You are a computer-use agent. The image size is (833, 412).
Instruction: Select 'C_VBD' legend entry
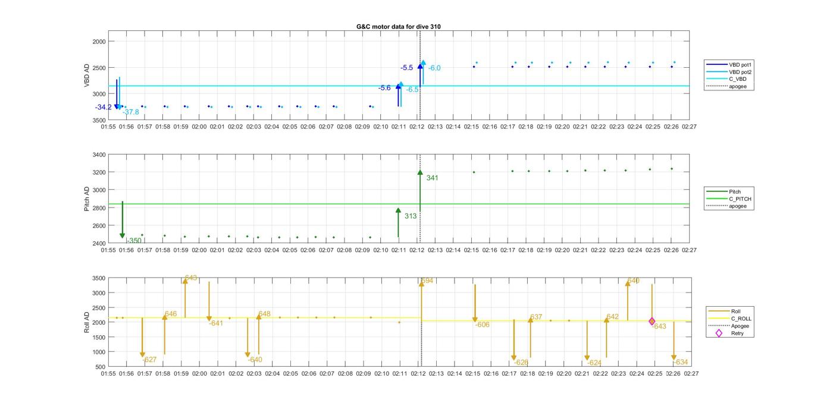click(x=727, y=79)
